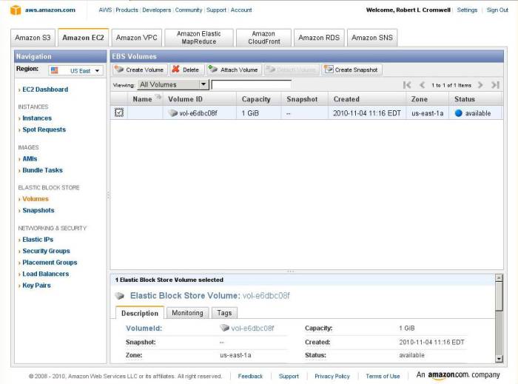Sort table by Capacity column header
The width and height of the screenshot is (518, 384).
tap(259, 99)
